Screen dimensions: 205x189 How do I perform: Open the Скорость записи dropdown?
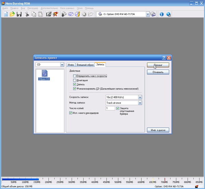[x=140, y=97]
